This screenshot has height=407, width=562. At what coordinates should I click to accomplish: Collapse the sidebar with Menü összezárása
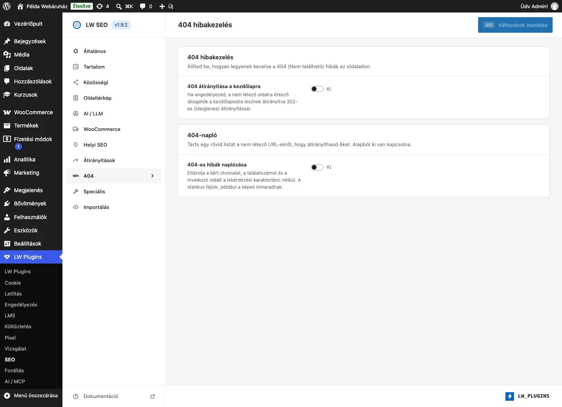point(31,395)
